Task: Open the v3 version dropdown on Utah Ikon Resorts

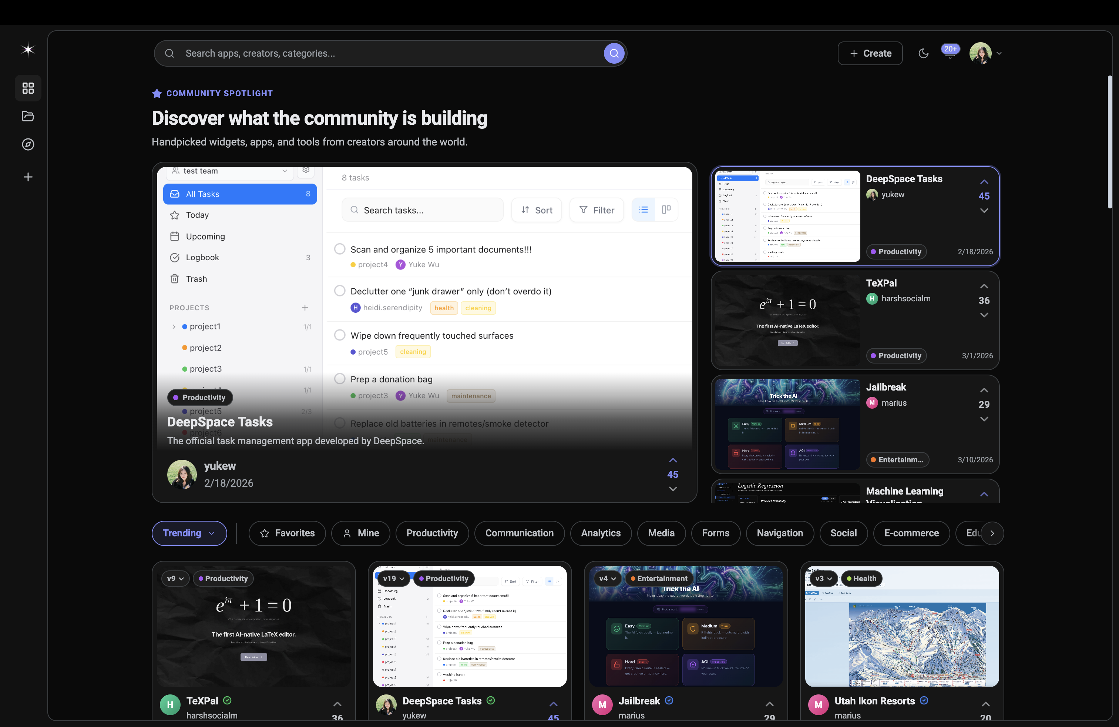Action: click(824, 579)
